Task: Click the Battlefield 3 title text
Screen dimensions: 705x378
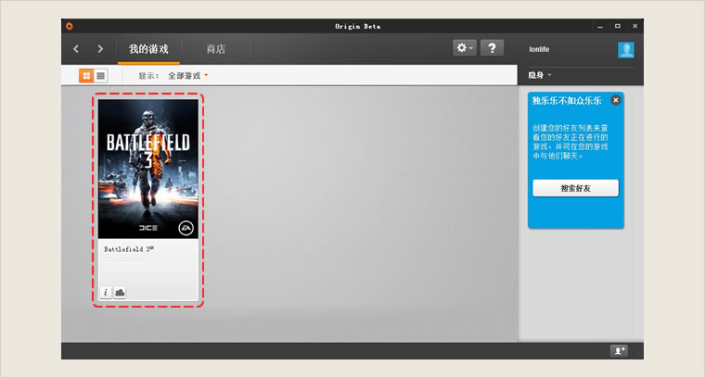Action: coord(129,249)
